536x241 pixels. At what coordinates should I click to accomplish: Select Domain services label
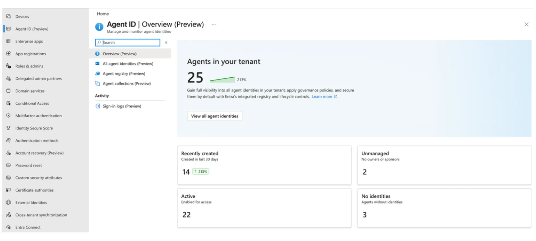(30, 91)
